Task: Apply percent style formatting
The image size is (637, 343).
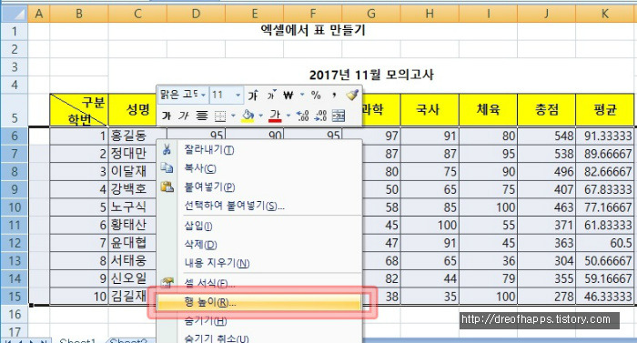Action: 316,96
